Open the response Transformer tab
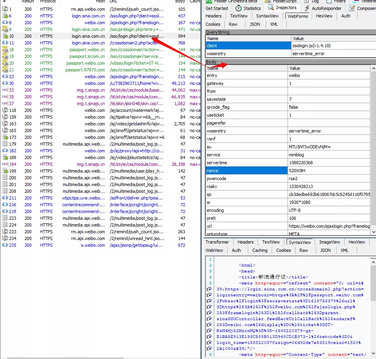The image size is (376, 359). (217, 242)
